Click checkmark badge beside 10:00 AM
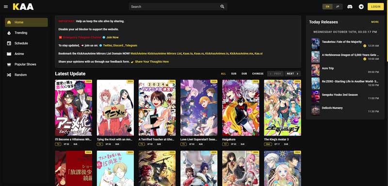The width and height of the screenshot is (388, 186). (x=365, y=59)
